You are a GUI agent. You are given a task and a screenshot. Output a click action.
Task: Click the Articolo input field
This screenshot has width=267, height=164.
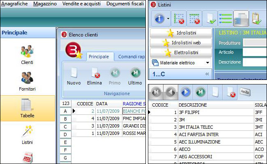[255, 52]
